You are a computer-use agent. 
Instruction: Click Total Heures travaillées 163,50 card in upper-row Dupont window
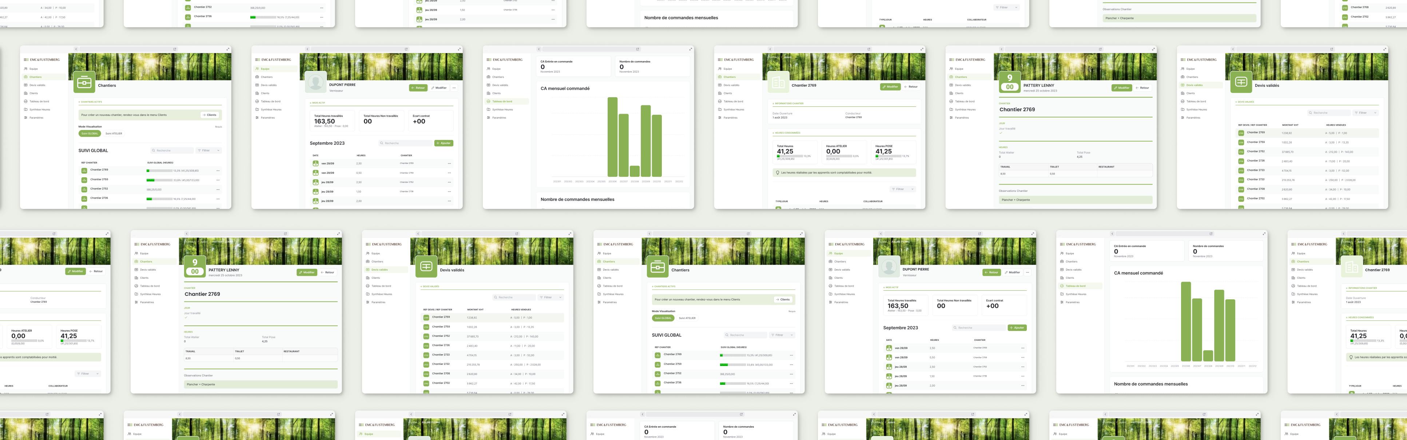pyautogui.click(x=333, y=121)
